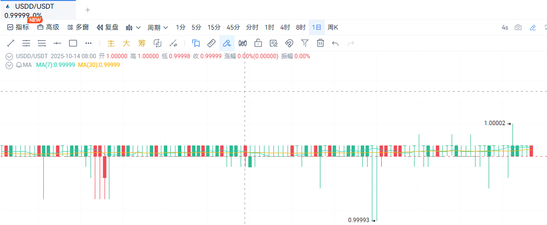Switch to the 4时 timeframe
This screenshot has height=225, width=547.
[x=285, y=28]
